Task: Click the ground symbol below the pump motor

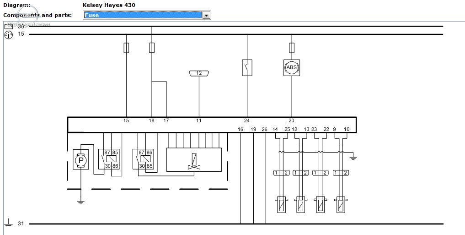Action: (x=80, y=202)
